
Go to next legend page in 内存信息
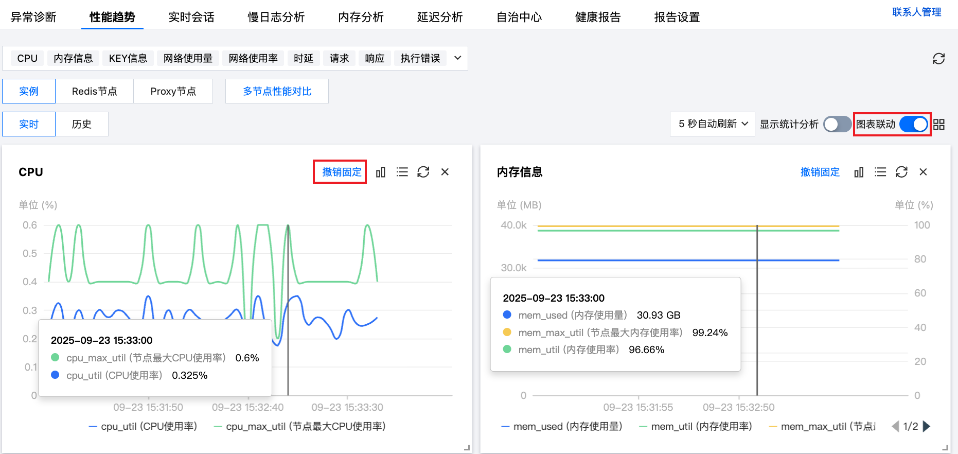(927, 427)
